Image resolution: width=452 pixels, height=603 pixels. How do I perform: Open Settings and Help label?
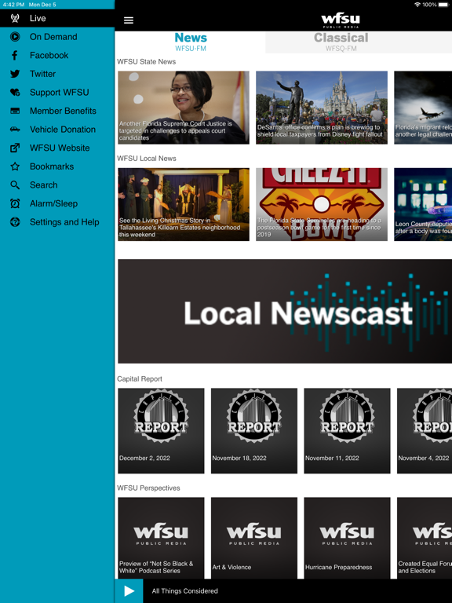(64, 222)
